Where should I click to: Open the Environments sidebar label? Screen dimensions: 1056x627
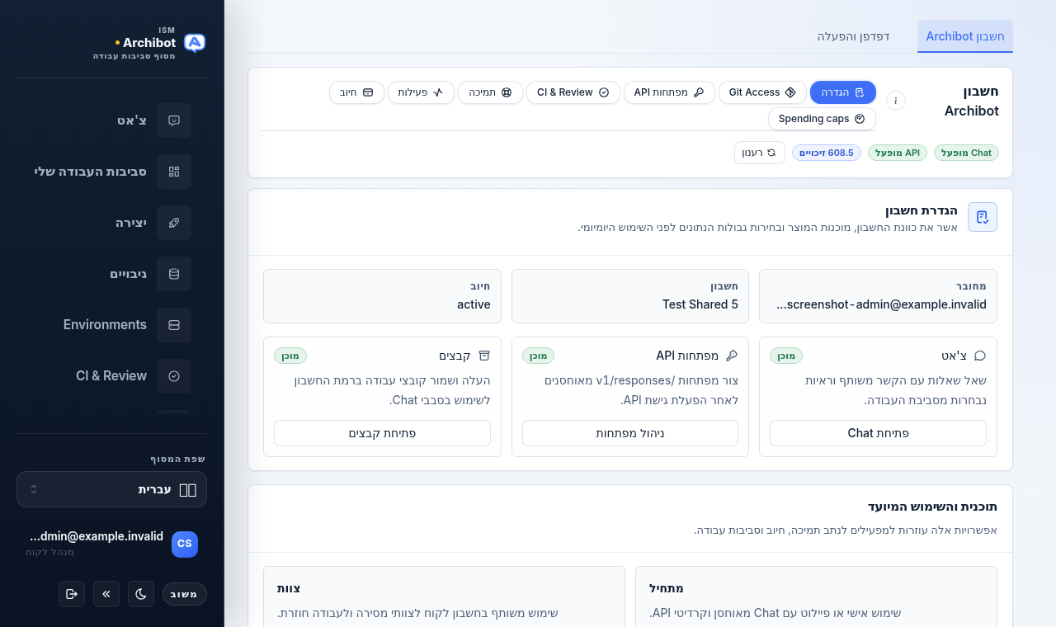[x=105, y=325]
